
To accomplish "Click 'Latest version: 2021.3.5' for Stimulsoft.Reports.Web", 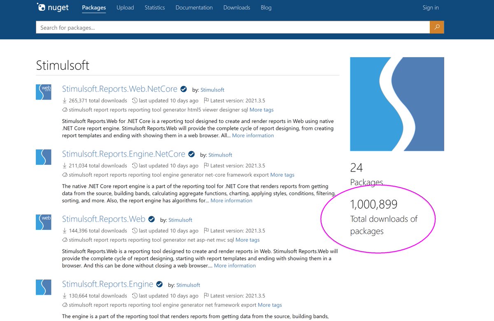I will pyautogui.click(x=238, y=231).
